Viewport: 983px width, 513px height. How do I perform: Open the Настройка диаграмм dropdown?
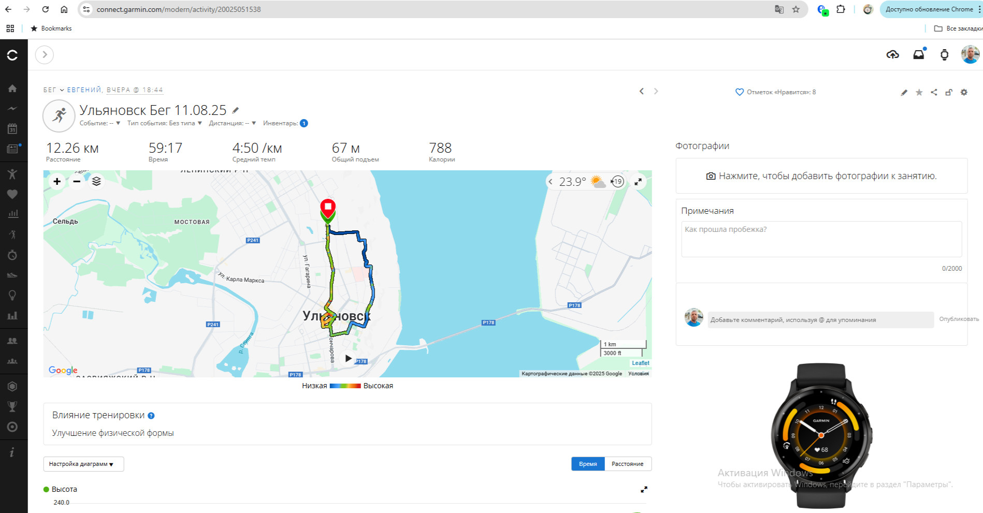[x=83, y=464]
